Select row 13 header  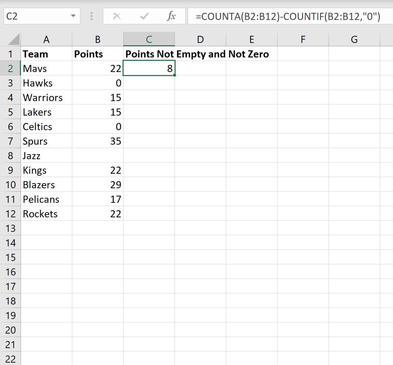10,228
